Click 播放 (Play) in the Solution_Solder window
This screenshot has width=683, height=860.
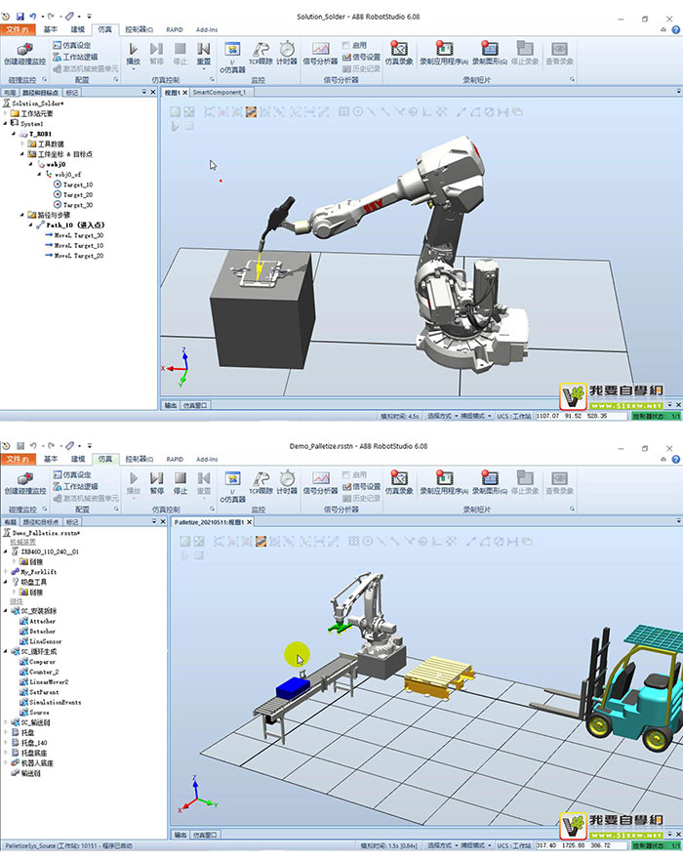(x=134, y=54)
